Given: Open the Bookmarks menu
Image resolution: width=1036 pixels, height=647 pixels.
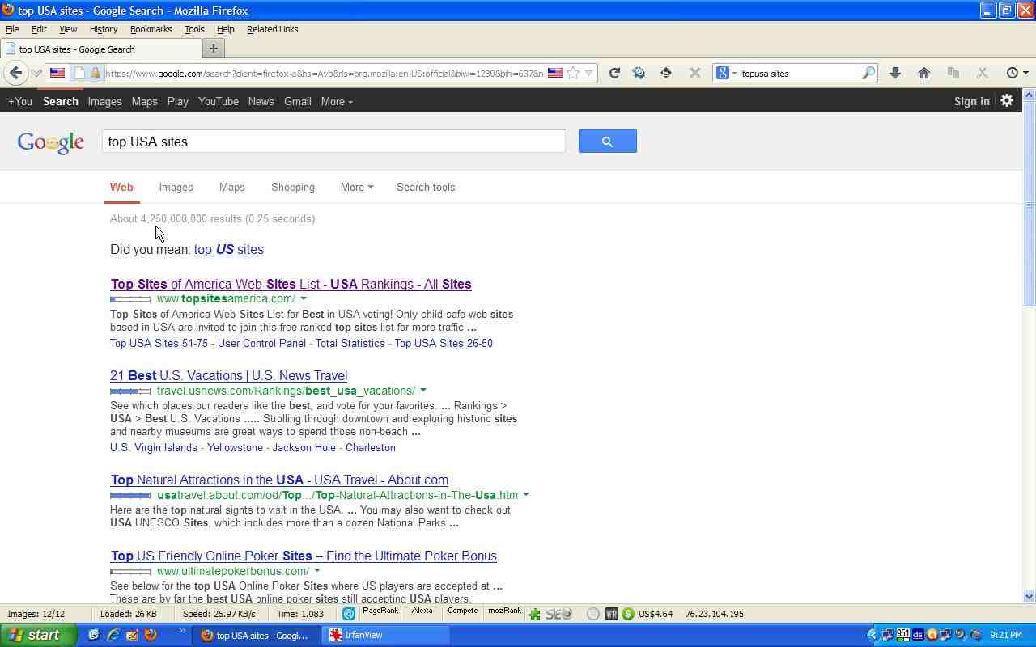Looking at the screenshot, I should (151, 29).
